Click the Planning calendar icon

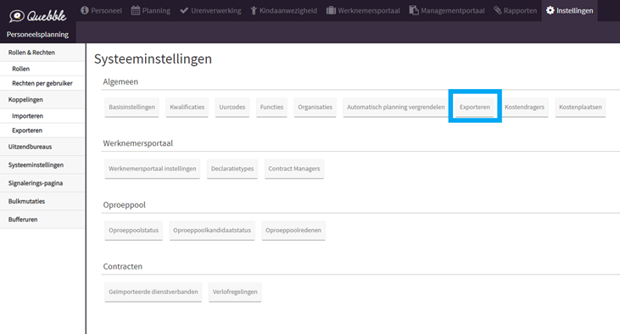pos(136,10)
